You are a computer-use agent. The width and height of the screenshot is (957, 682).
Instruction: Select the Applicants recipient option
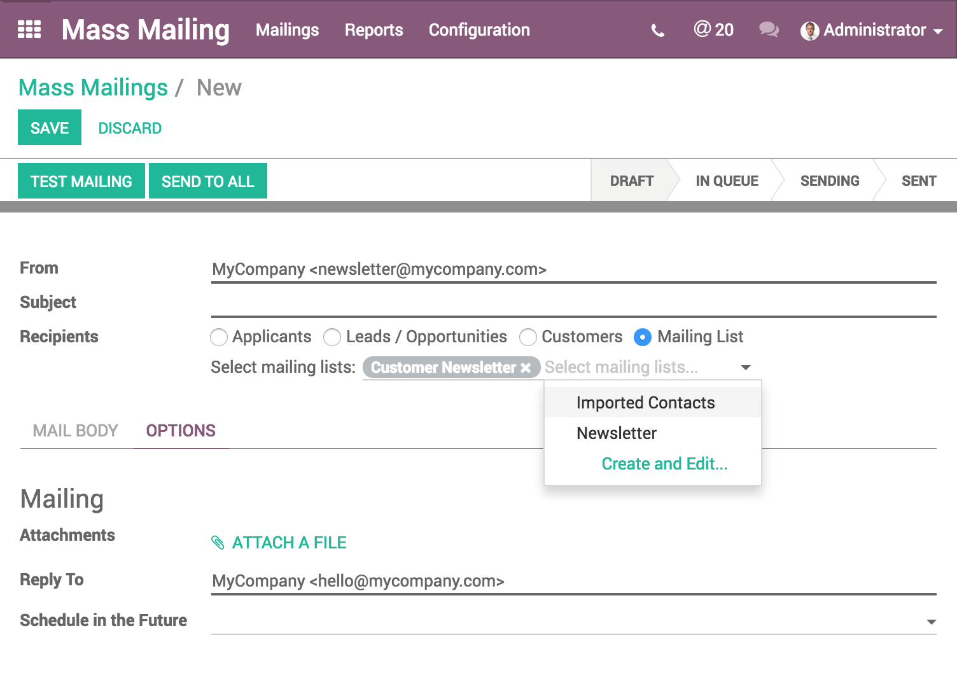pos(219,337)
